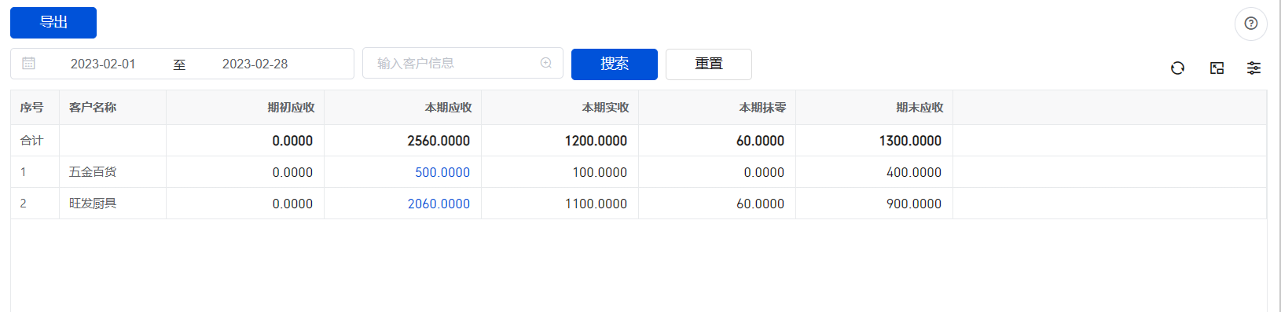Click the 客户名称 column header

93,108
